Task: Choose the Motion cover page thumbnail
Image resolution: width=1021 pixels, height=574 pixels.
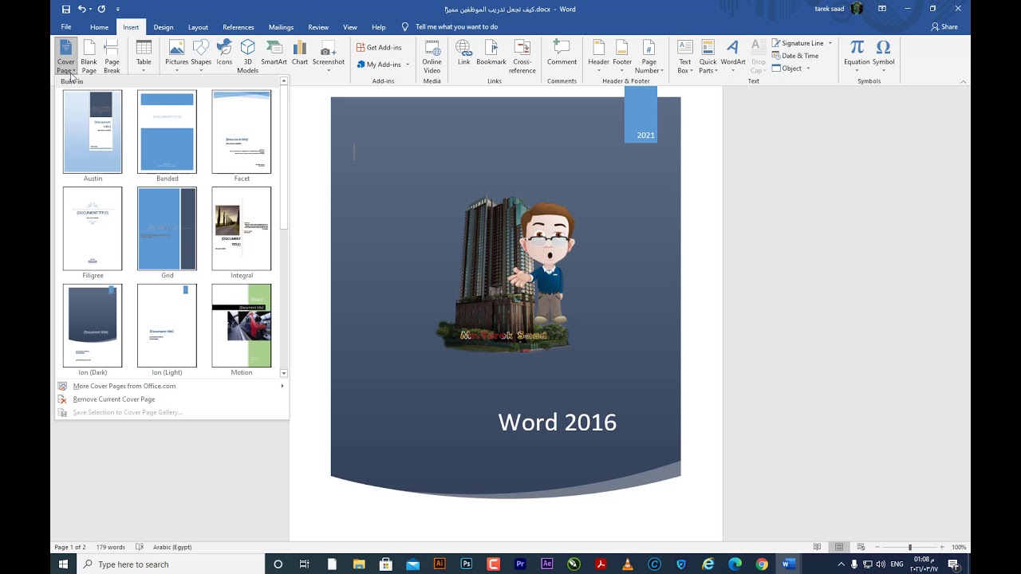Action: [242, 325]
